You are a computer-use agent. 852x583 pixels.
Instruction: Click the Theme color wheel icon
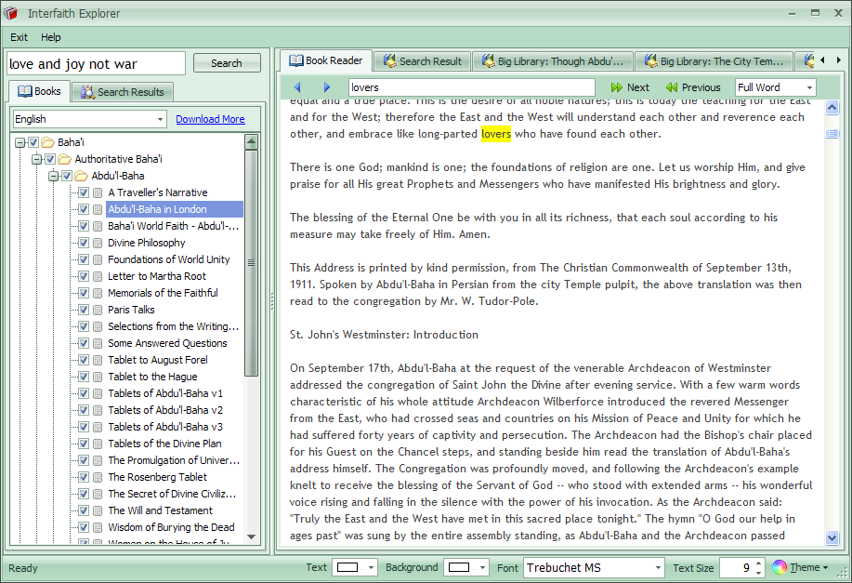pos(780,567)
